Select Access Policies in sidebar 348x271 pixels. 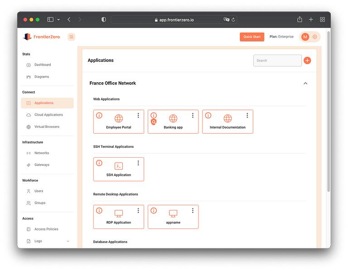click(x=47, y=229)
